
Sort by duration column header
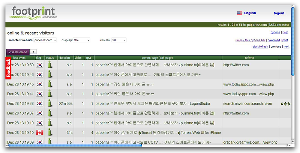(x=64, y=58)
